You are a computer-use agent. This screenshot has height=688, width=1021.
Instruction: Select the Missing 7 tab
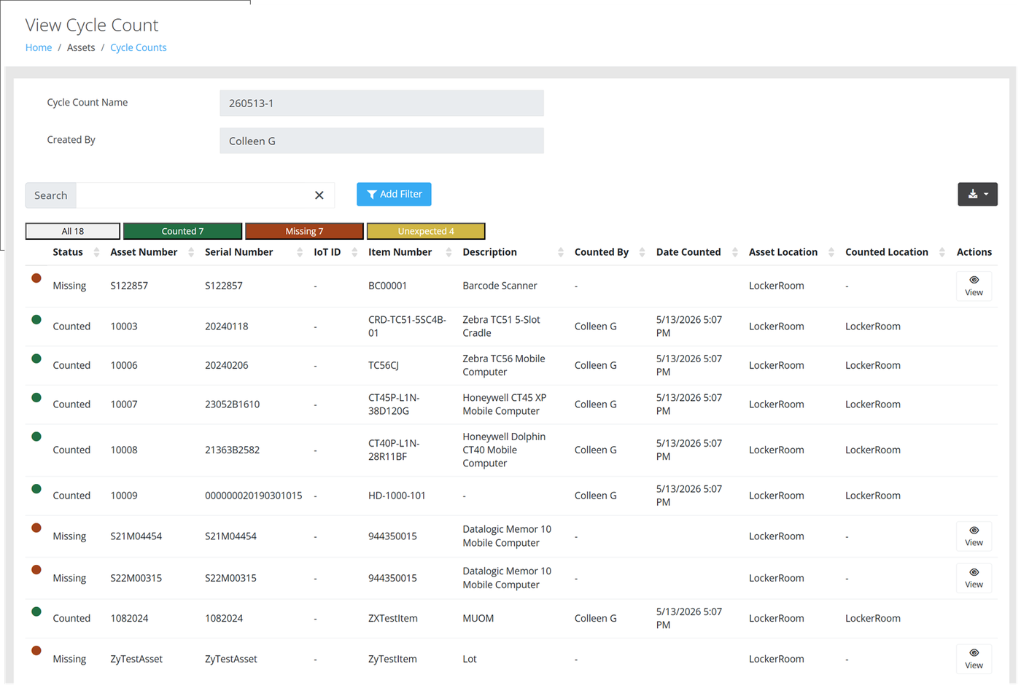[304, 231]
